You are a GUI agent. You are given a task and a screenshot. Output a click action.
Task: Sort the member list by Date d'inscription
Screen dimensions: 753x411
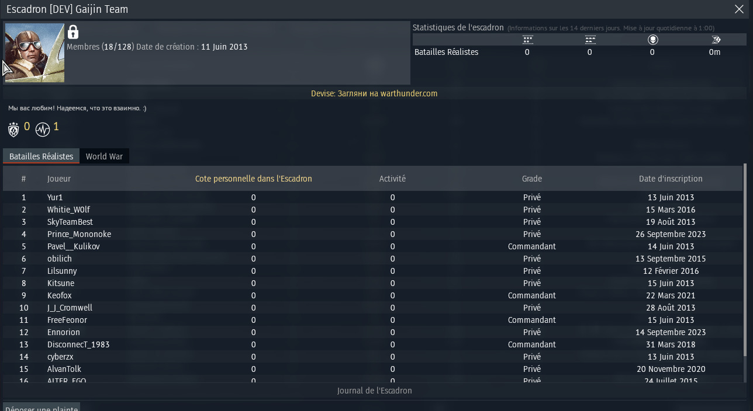[x=671, y=179]
